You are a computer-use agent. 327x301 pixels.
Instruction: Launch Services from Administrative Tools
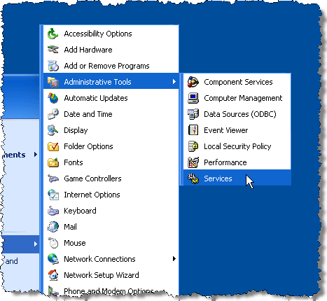[x=237, y=178]
